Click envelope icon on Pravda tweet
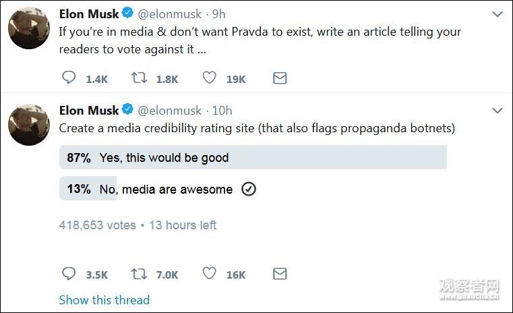 click(x=279, y=78)
